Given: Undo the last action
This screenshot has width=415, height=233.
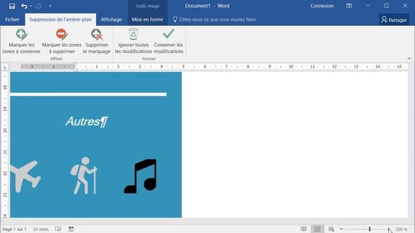Looking at the screenshot, I should pyautogui.click(x=24, y=6).
